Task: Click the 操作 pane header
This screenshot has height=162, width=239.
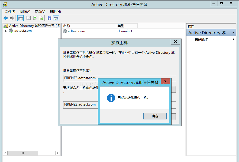Action: 211,26
